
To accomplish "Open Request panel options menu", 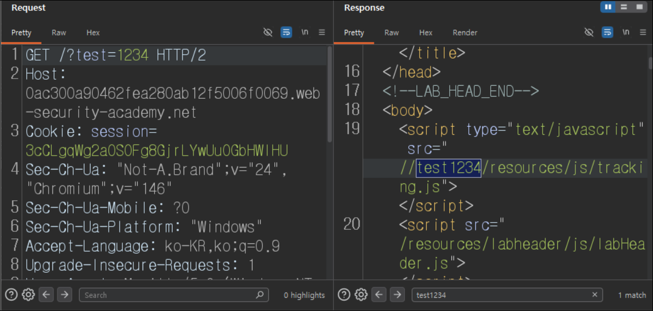I will (322, 32).
